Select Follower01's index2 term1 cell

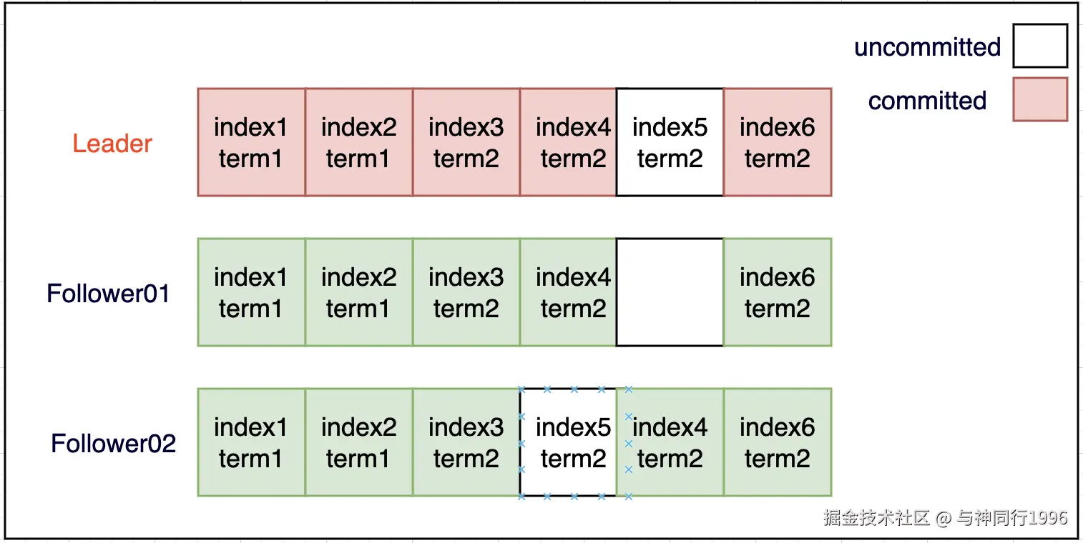tap(359, 292)
